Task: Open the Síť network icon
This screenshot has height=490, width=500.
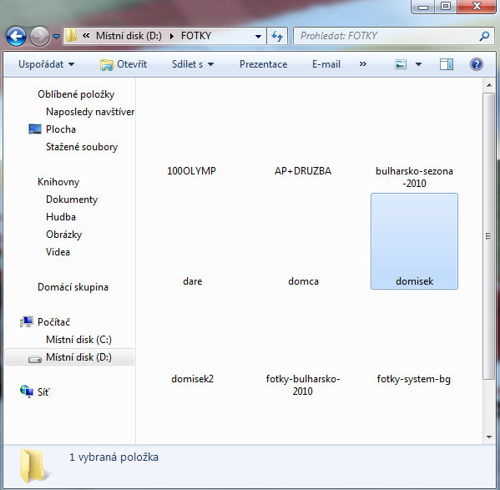Action: coord(27,391)
